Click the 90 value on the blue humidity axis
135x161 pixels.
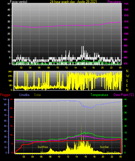5,104
